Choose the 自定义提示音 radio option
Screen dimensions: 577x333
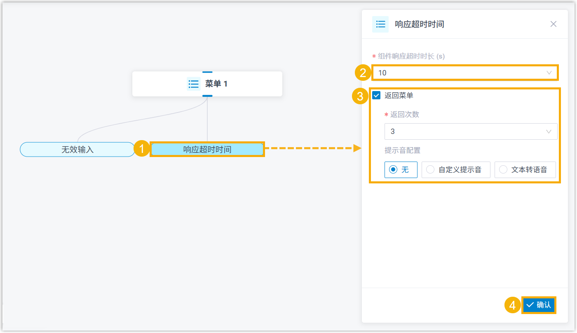tap(430, 169)
